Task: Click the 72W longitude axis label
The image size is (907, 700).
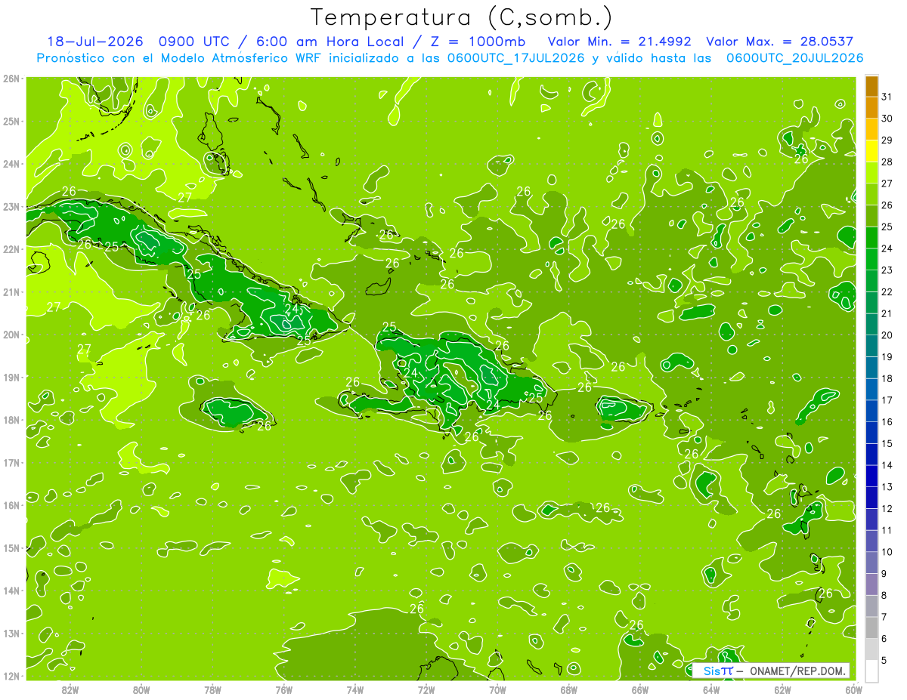Action: tap(426, 689)
